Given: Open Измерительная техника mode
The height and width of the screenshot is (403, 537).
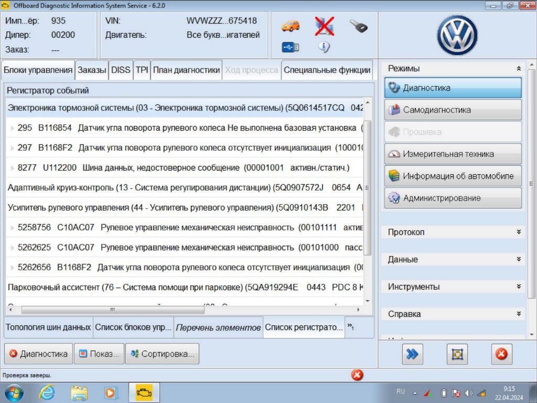Looking at the screenshot, I should pyautogui.click(x=453, y=154).
